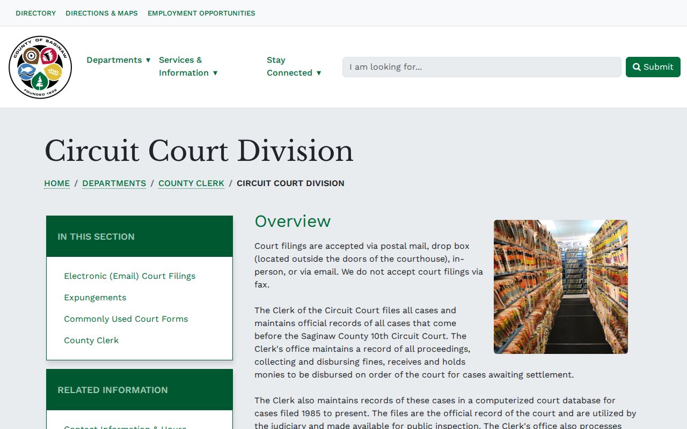Focus the 'I am looking for...' search field
The width and height of the screenshot is (687, 429).
click(x=482, y=67)
